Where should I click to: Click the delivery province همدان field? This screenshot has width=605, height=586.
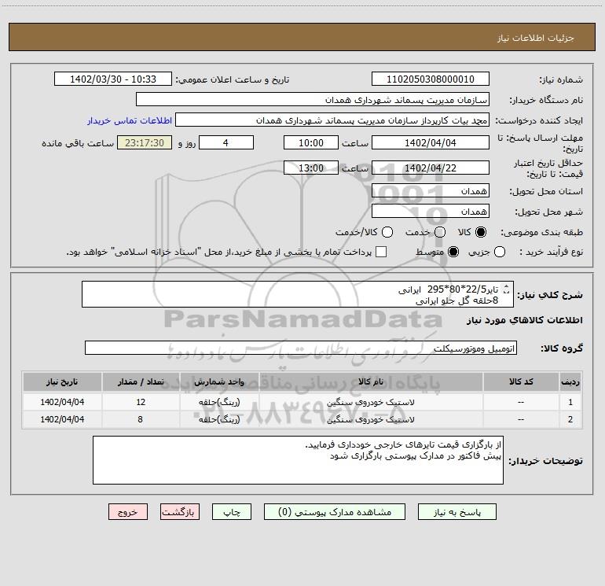[431, 191]
